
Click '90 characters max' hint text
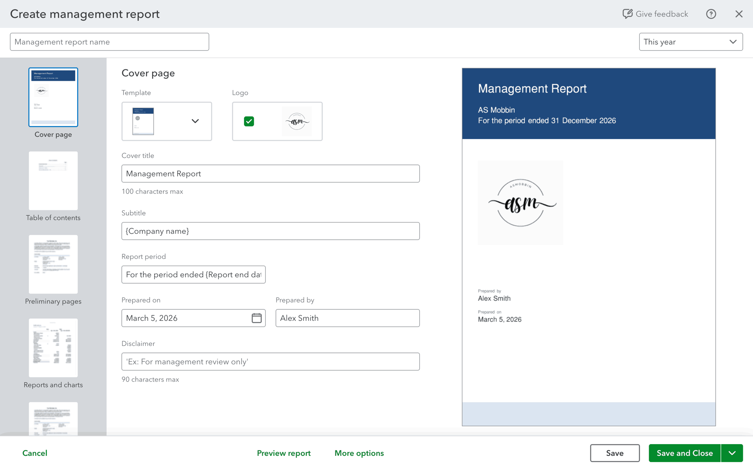pos(150,380)
